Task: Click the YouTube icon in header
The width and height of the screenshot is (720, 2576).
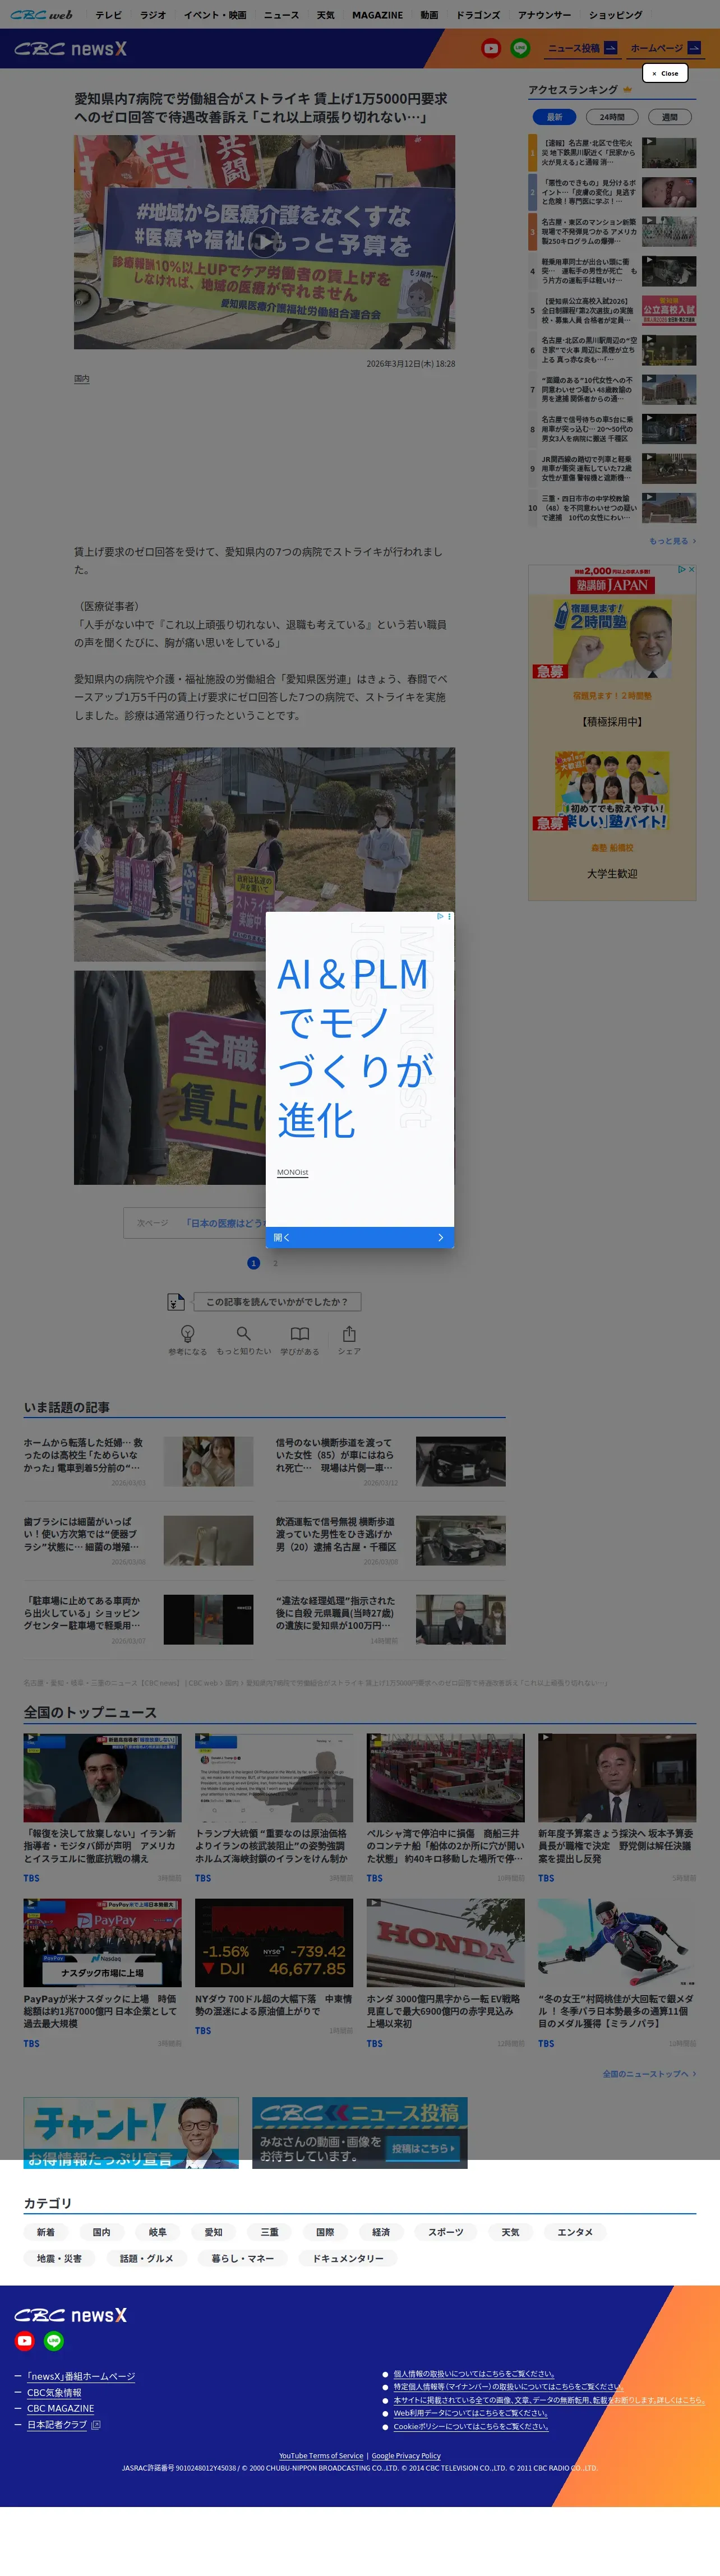Action: tap(490, 48)
